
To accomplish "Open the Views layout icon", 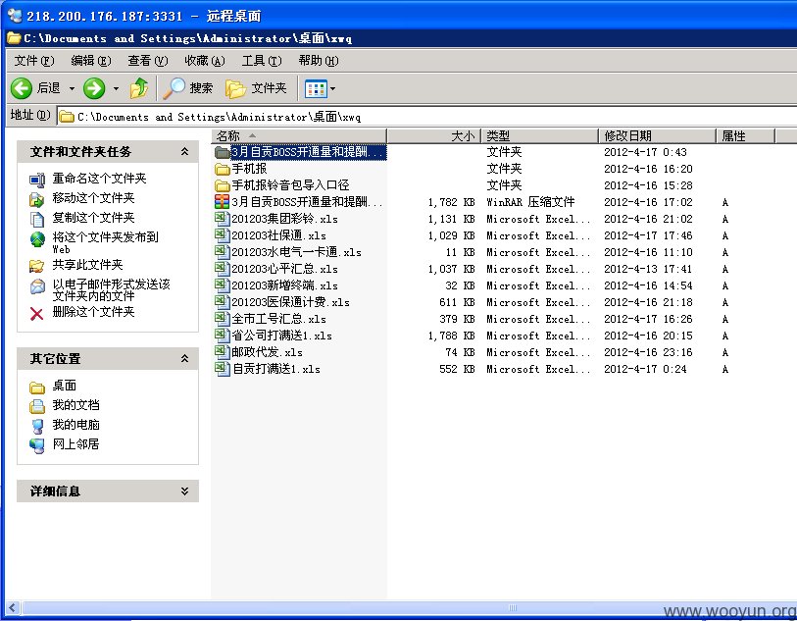I will tap(315, 89).
